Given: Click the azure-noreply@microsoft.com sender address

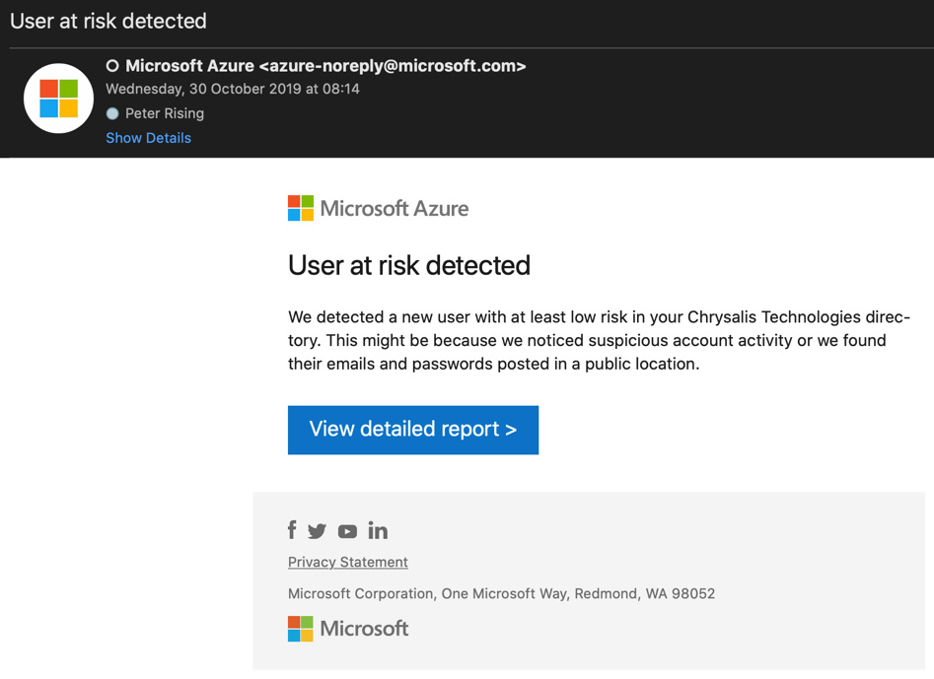Looking at the screenshot, I should click(x=392, y=66).
